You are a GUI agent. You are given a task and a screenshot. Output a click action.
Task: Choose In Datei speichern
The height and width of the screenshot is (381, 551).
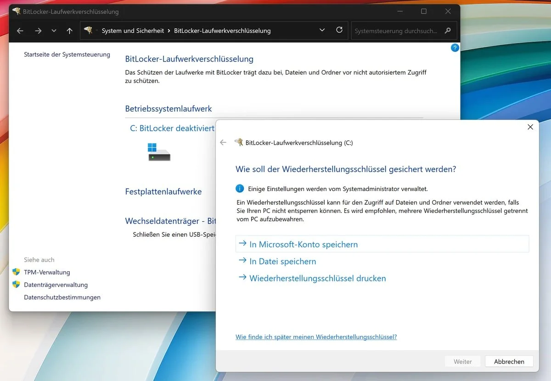coord(282,261)
